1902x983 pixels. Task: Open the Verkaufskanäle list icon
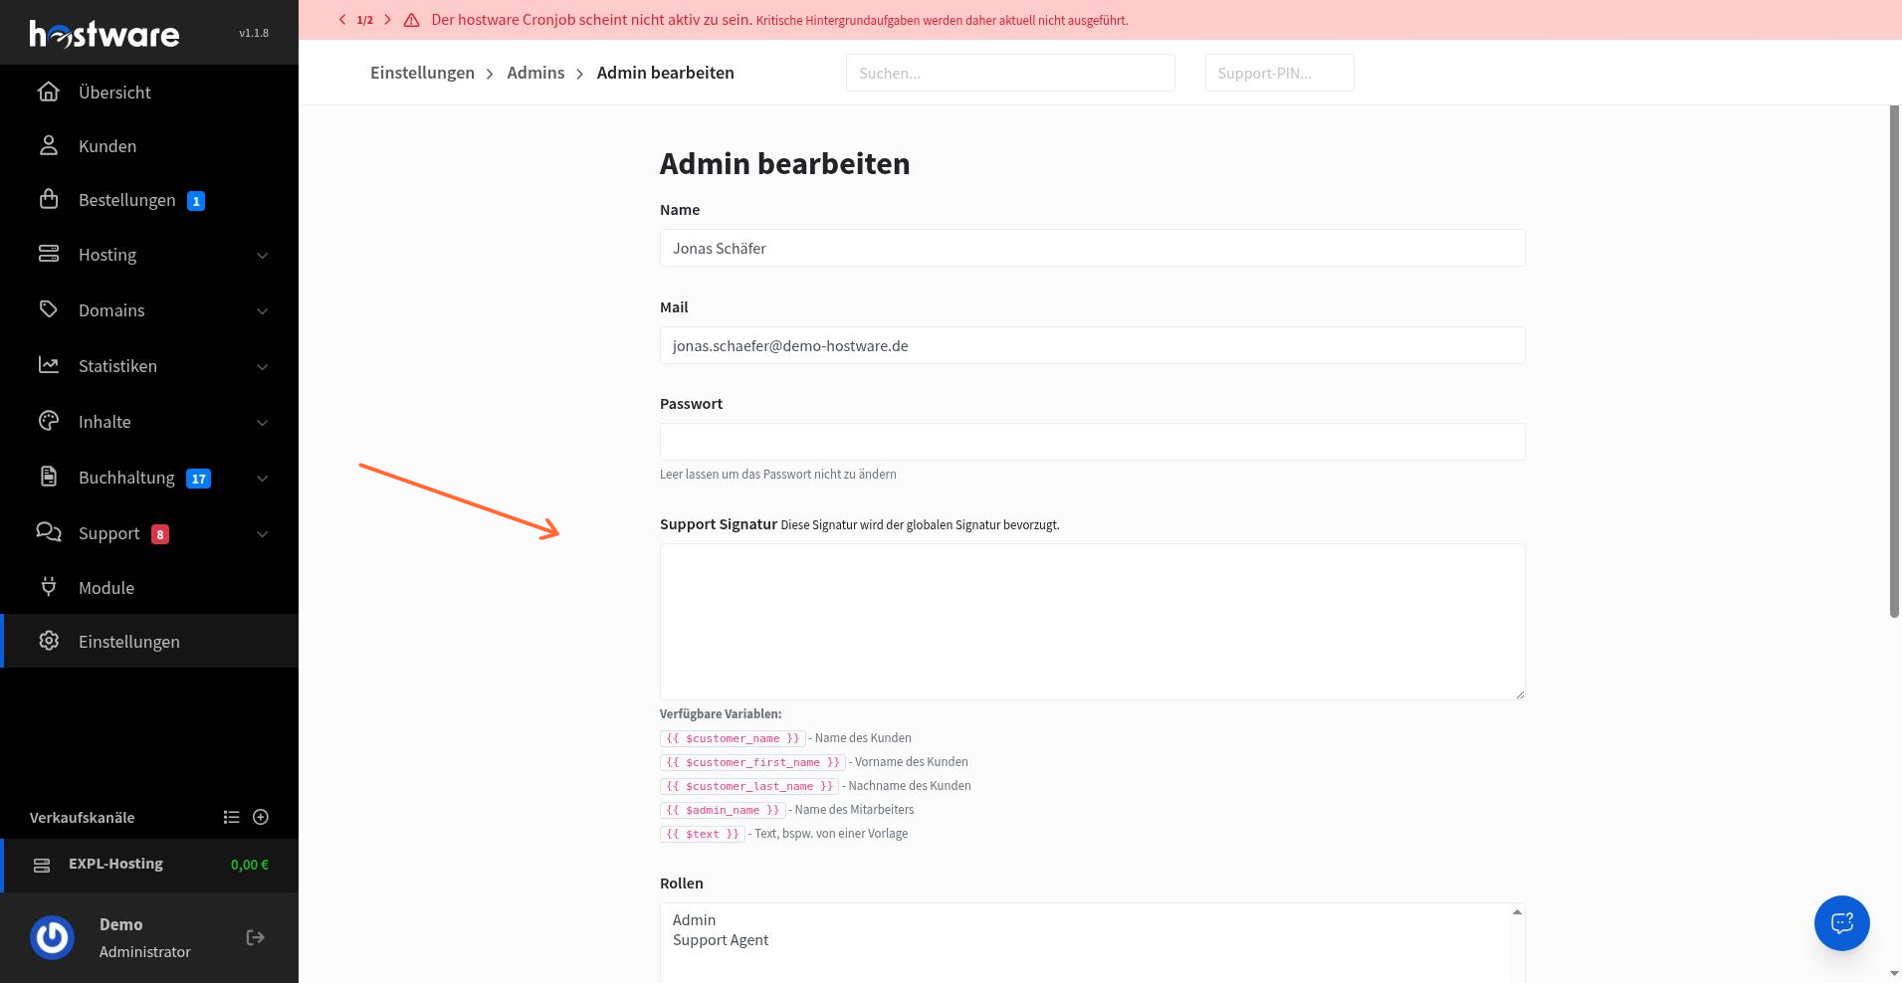(x=232, y=817)
